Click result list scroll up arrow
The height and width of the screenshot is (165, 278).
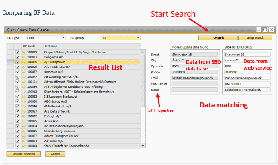[x=143, y=52]
